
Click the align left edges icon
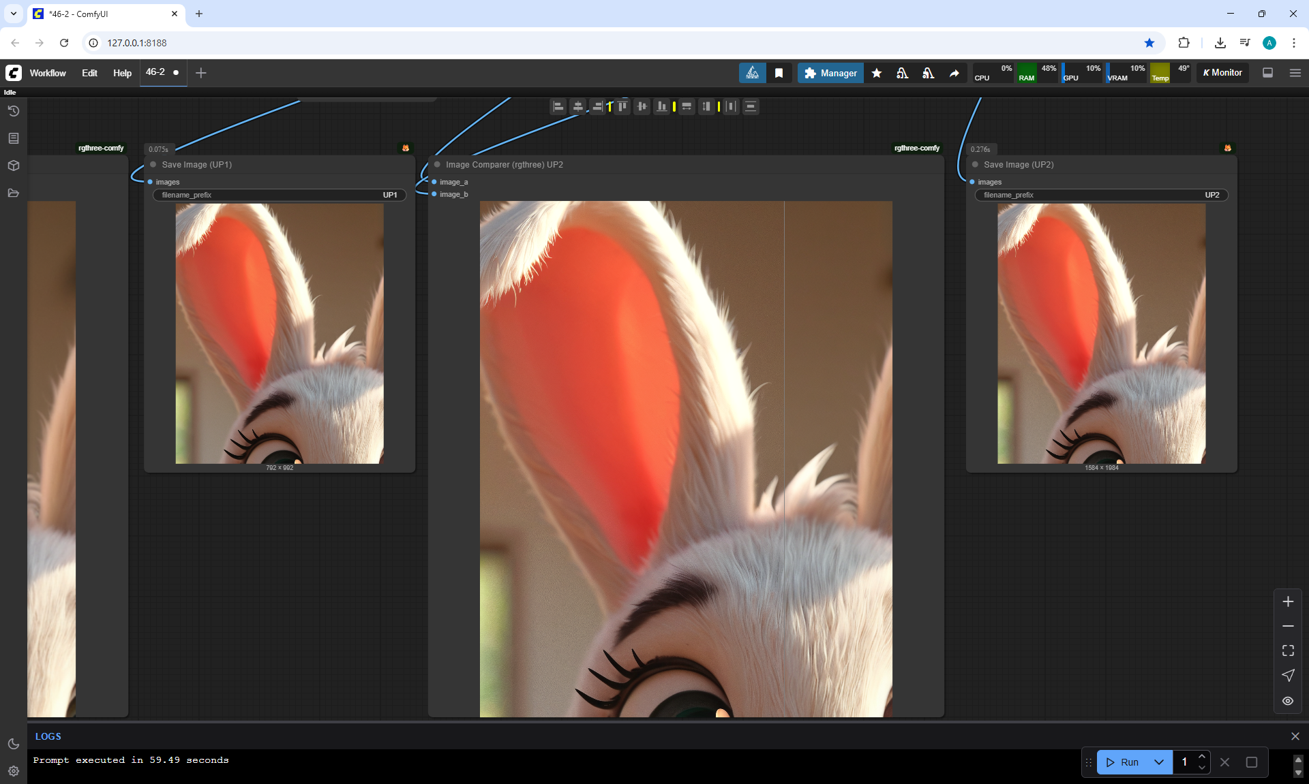pos(558,106)
